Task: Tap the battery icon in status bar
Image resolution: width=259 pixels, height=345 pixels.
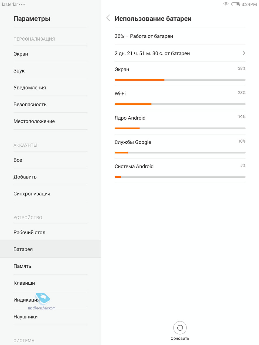Action: pos(236,4)
